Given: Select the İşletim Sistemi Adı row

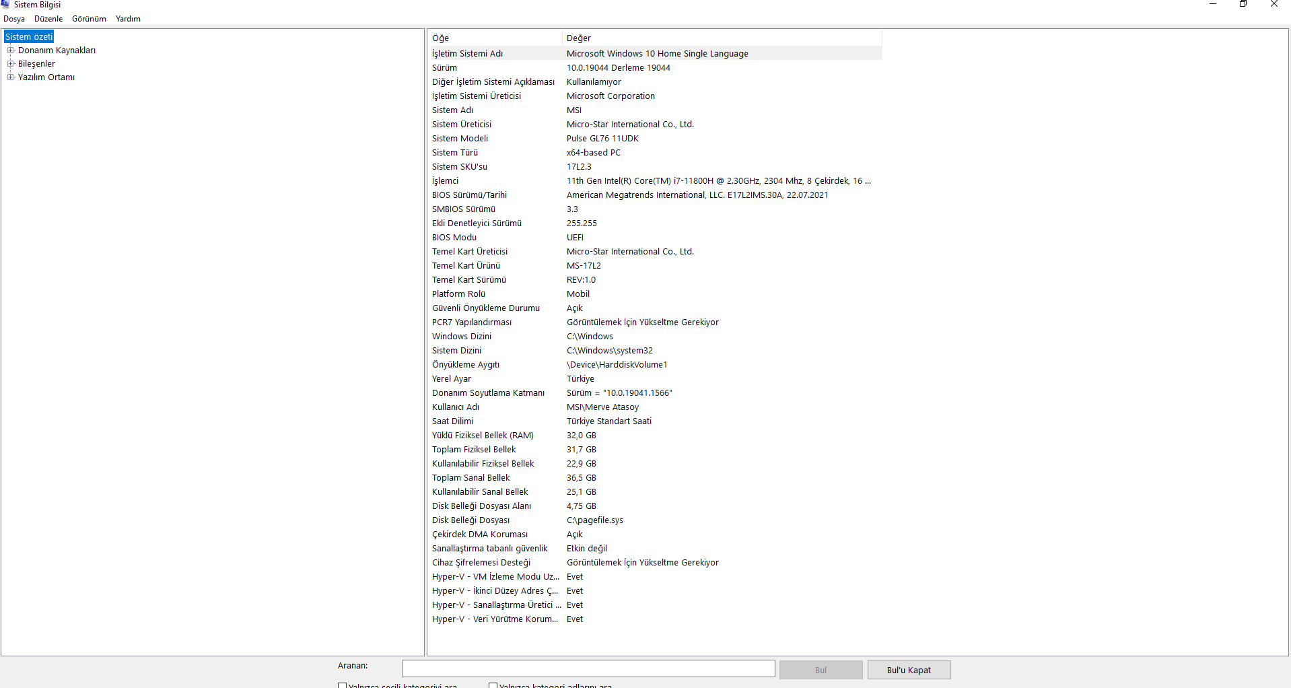Looking at the screenshot, I should tap(655, 54).
